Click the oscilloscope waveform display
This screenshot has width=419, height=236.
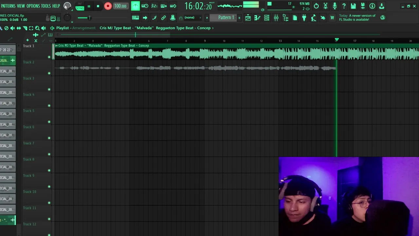(230, 6)
